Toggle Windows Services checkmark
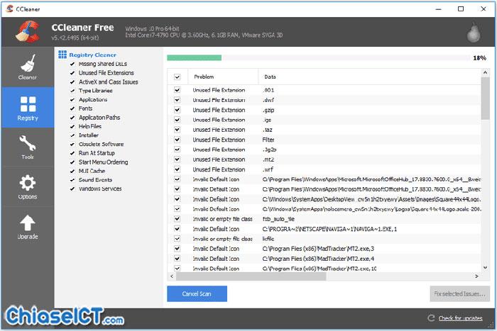Screen dimensions: 497x331 click(x=72, y=189)
